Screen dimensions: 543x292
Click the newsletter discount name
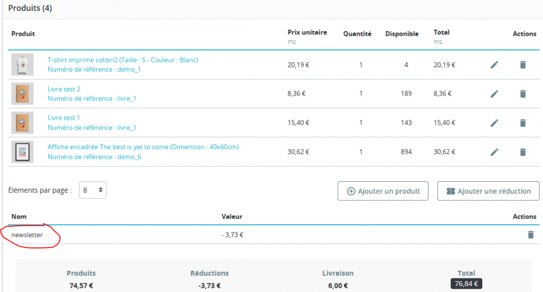pos(27,234)
